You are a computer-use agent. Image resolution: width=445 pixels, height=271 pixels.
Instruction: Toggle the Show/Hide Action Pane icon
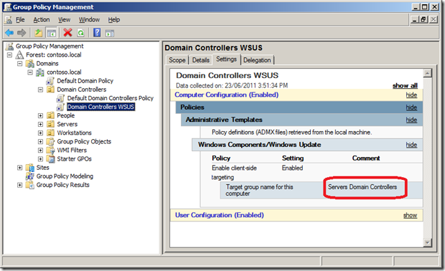(110, 33)
